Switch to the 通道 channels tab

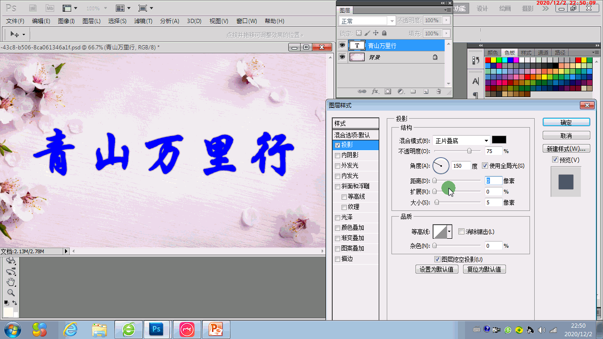pyautogui.click(x=543, y=53)
